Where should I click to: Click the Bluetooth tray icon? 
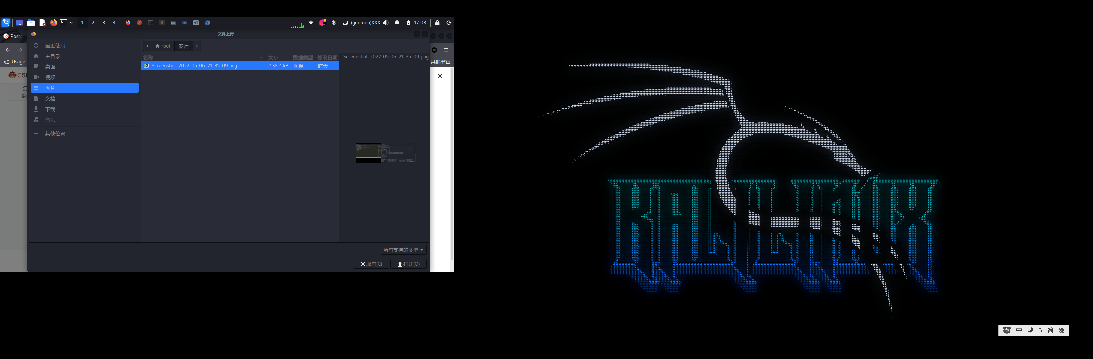[334, 23]
